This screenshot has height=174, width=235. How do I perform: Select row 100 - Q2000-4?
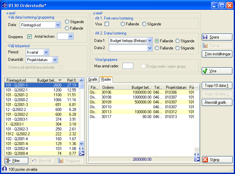[x=42, y=154]
